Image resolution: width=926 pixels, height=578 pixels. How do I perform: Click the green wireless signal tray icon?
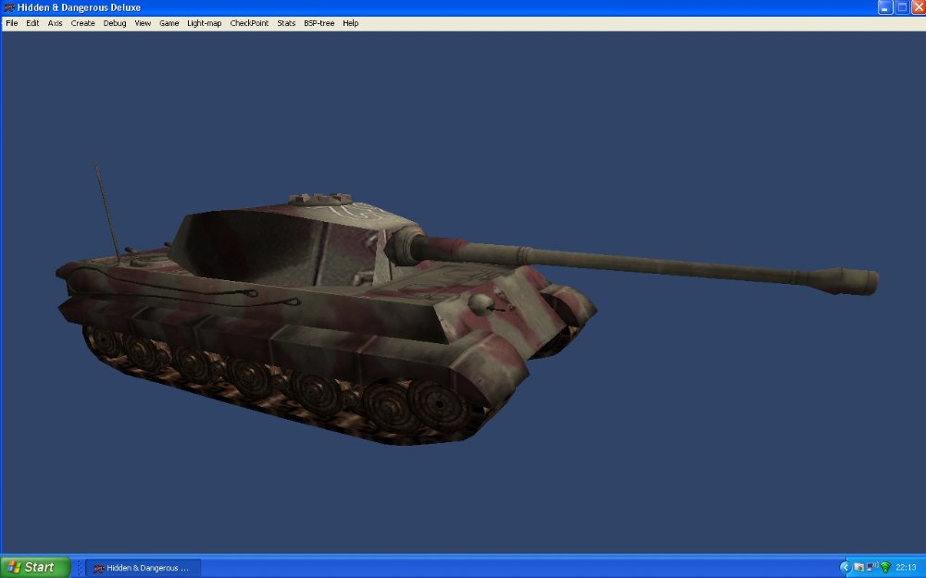[885, 568]
